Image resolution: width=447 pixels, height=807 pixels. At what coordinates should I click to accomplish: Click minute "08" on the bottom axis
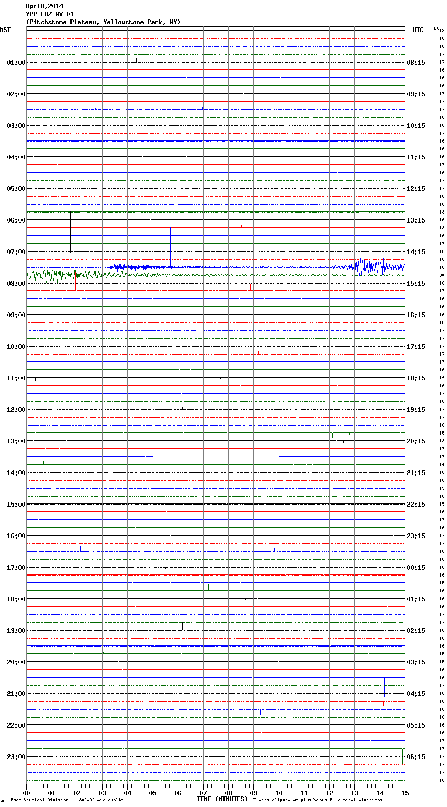[x=228, y=793]
